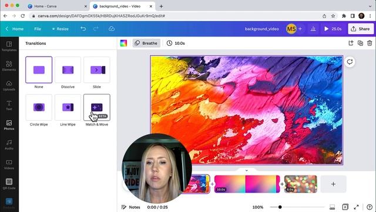
Task: Select the Circle Wipe transition
Action: (x=39, y=107)
